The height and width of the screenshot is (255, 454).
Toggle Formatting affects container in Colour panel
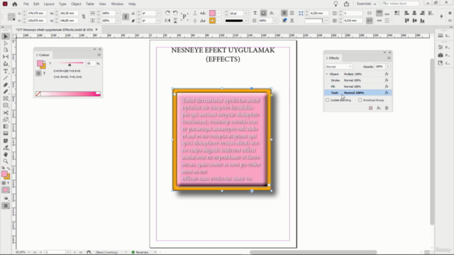click(x=38, y=74)
